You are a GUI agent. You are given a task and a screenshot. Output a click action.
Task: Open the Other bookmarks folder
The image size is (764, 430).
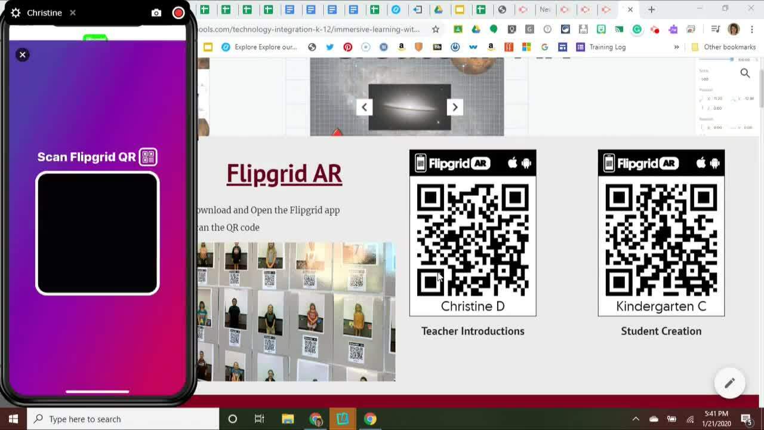click(x=723, y=47)
